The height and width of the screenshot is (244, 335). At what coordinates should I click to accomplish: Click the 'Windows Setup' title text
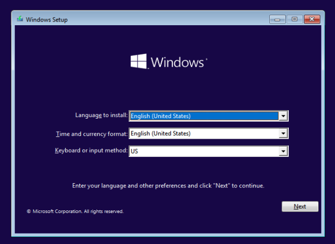(x=47, y=19)
